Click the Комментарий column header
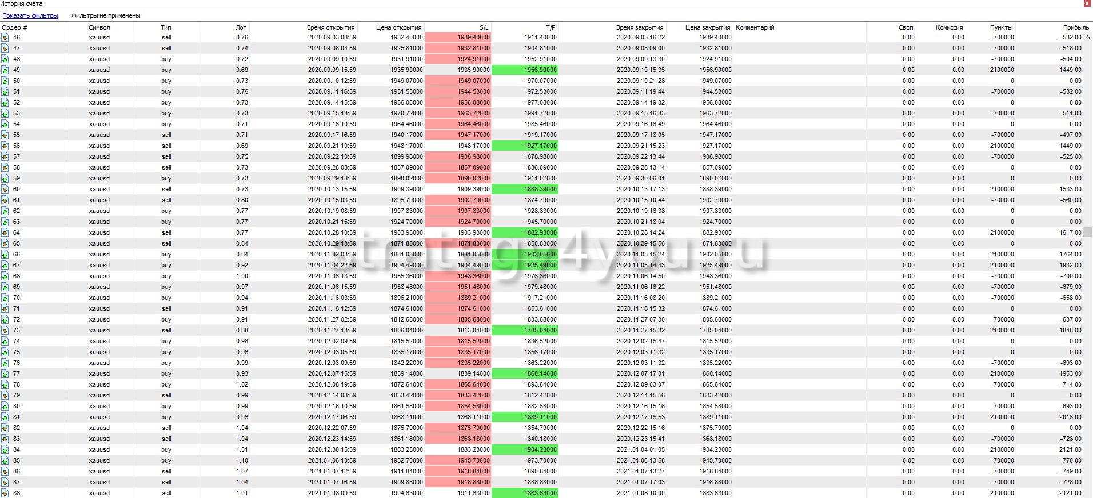 tap(755, 27)
